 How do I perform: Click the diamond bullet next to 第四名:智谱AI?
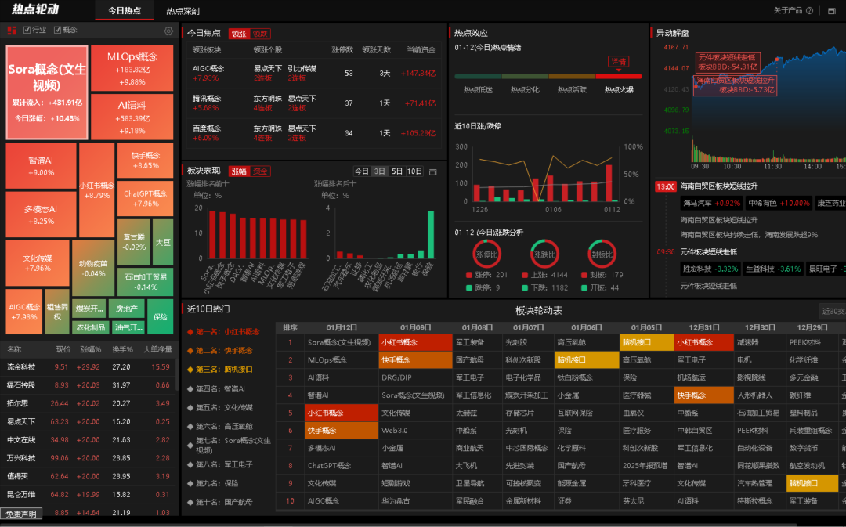190,388
